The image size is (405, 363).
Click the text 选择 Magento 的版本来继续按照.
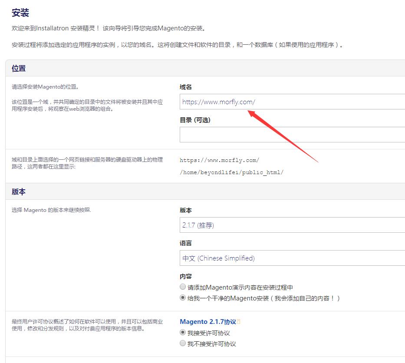click(51, 210)
